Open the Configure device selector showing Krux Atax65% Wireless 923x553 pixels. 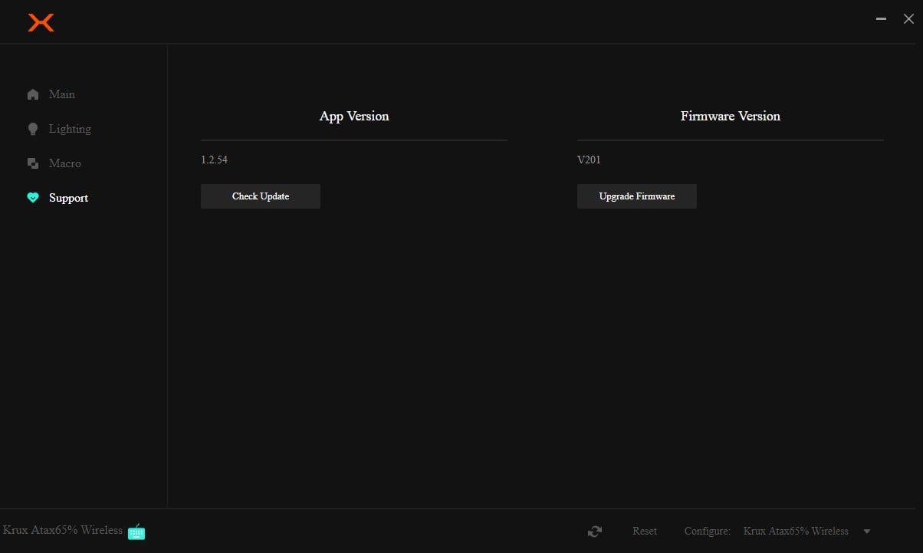click(x=796, y=531)
